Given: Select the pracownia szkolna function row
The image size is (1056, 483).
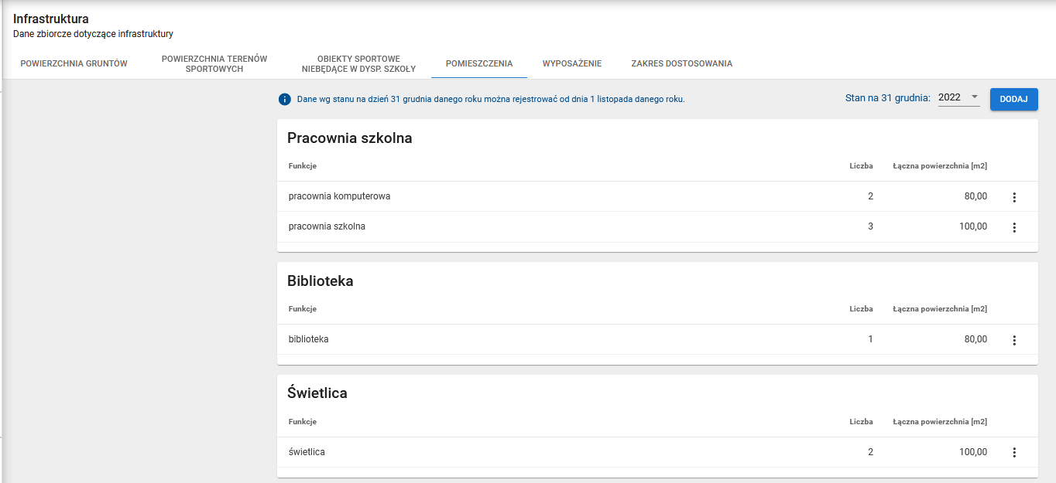Looking at the screenshot, I should 327,226.
